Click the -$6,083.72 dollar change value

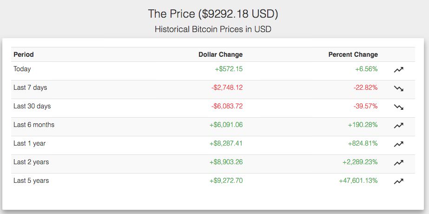(x=227, y=106)
